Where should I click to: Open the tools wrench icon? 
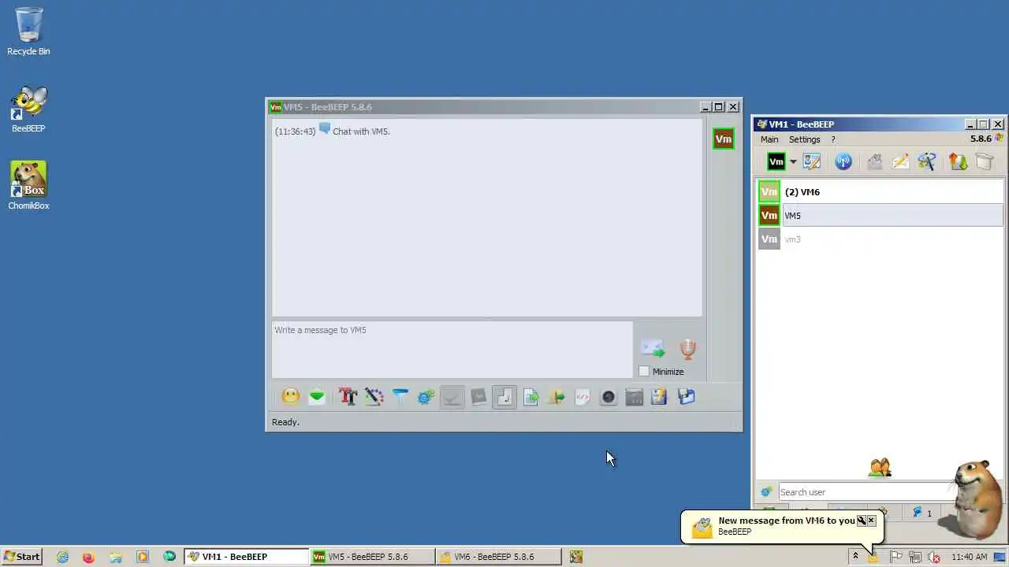[x=927, y=161]
